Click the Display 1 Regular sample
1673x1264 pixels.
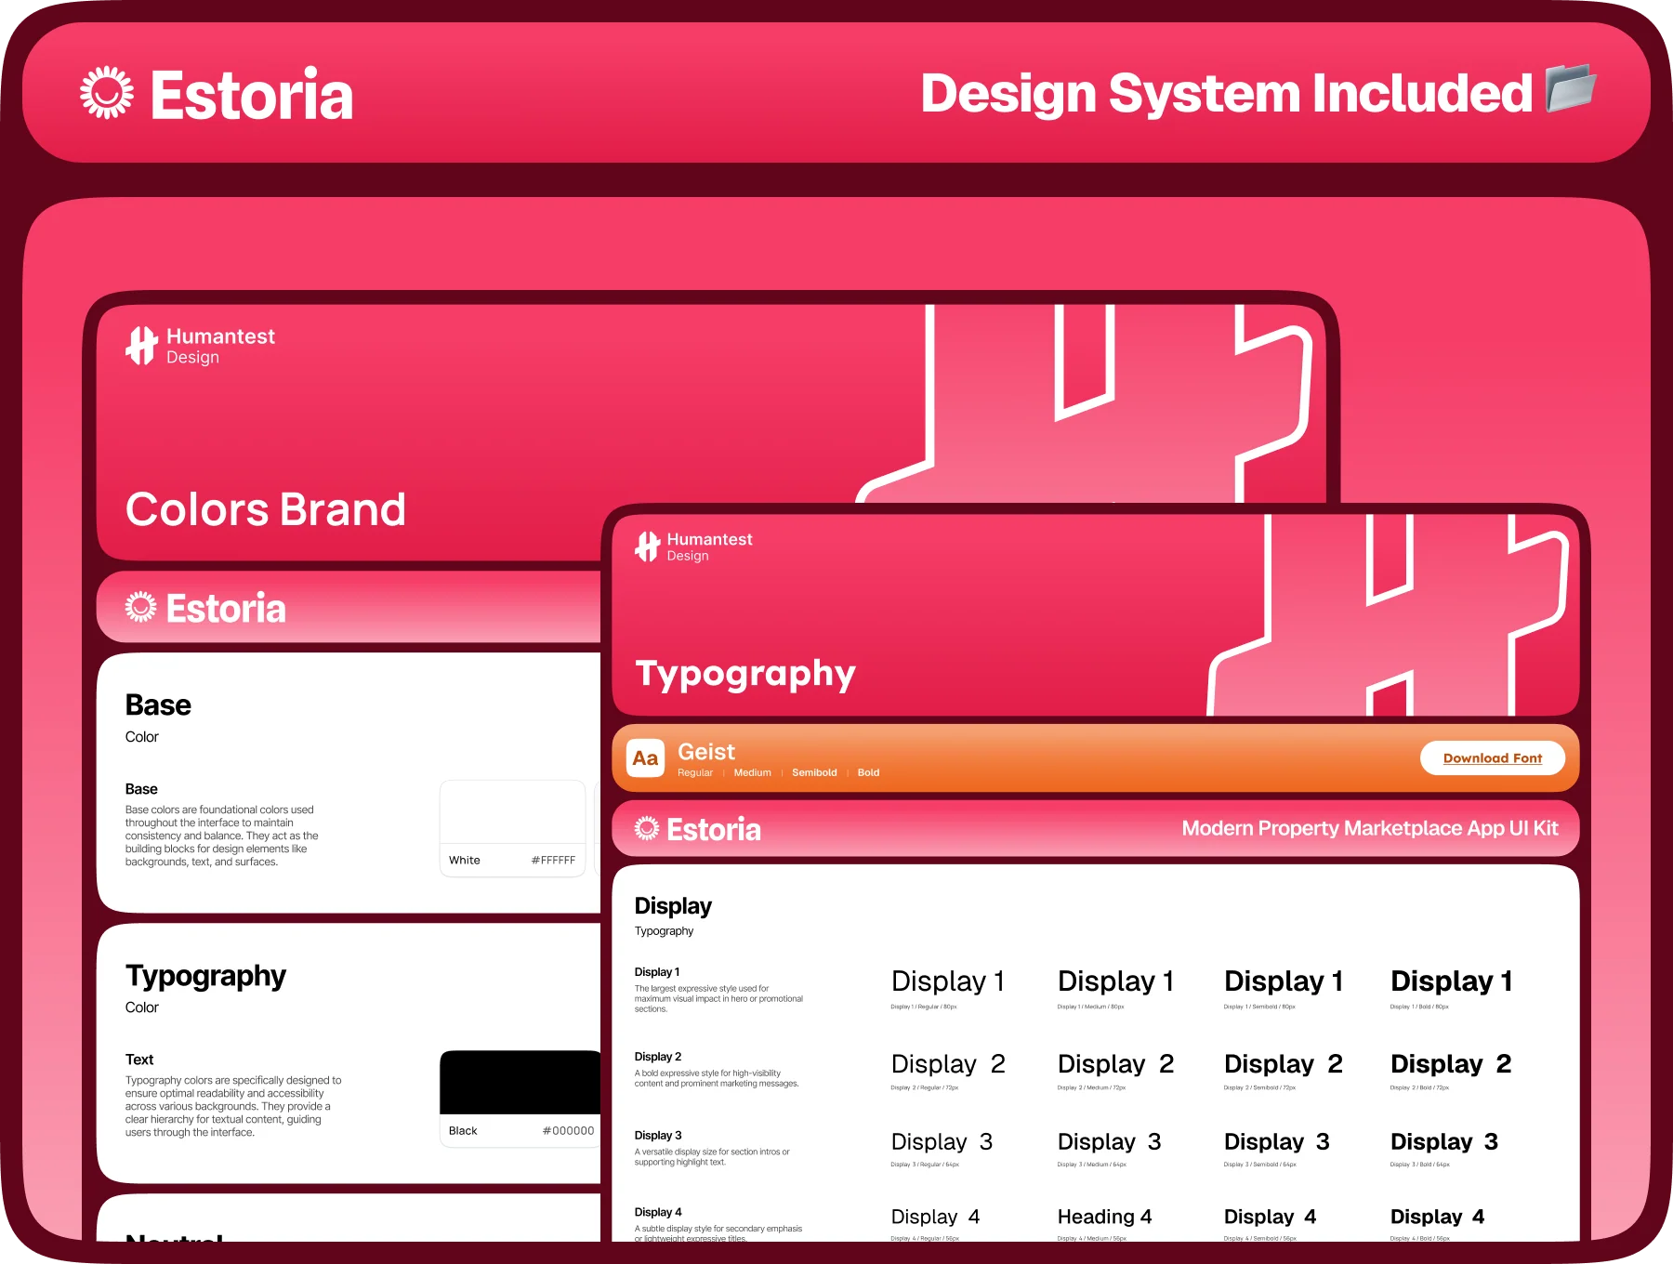948,981
